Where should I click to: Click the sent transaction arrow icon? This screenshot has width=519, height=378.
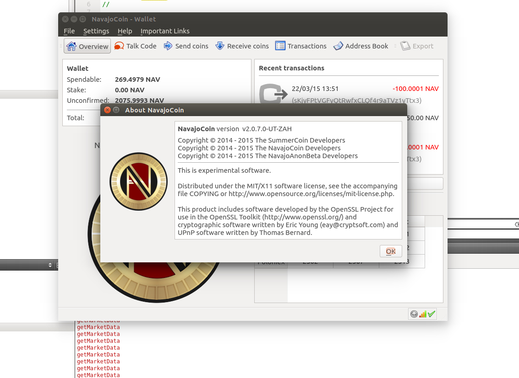tap(273, 94)
